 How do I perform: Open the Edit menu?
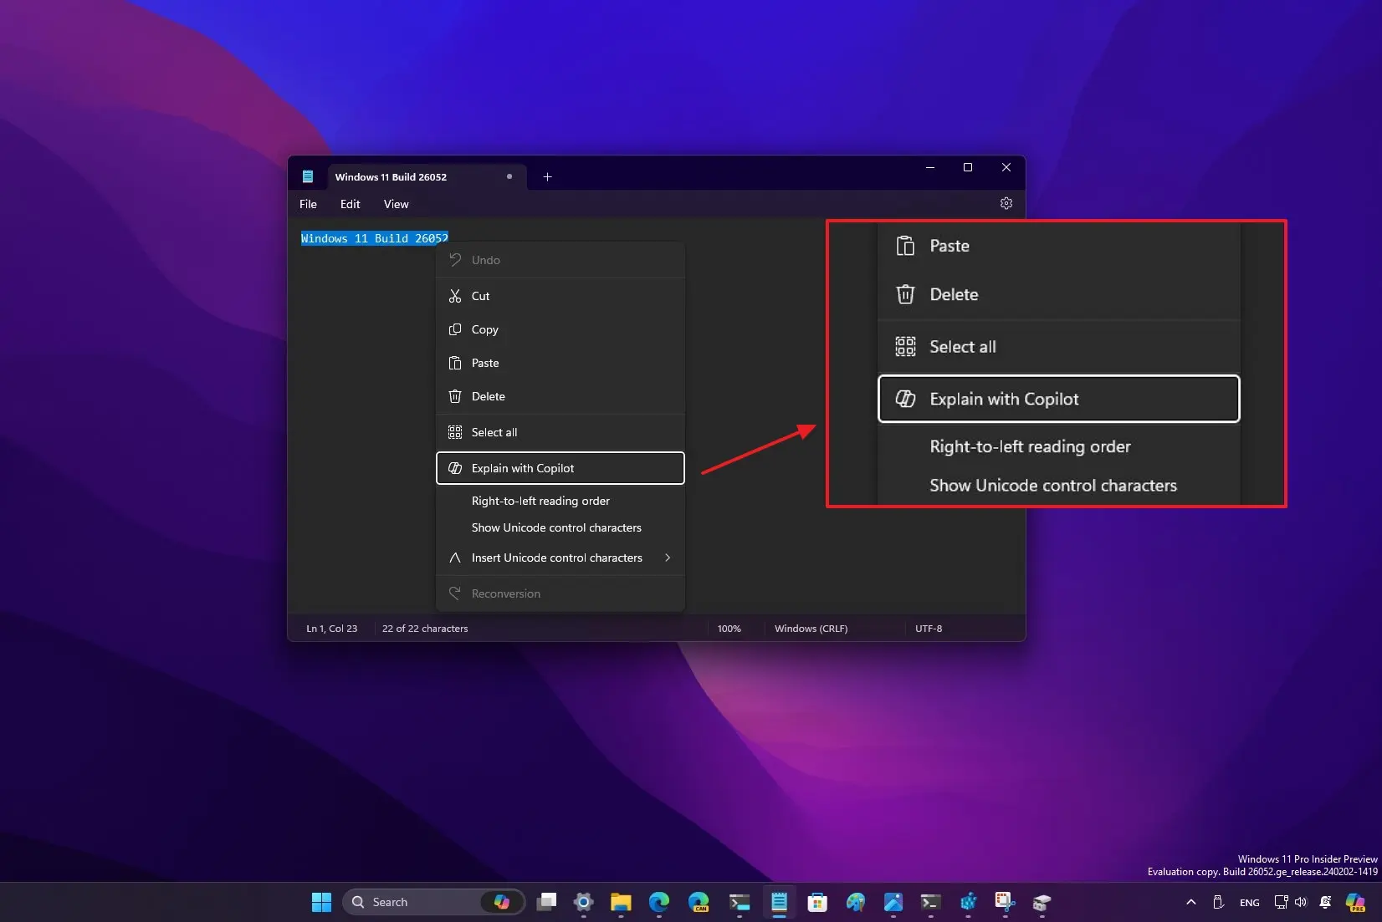click(x=350, y=204)
